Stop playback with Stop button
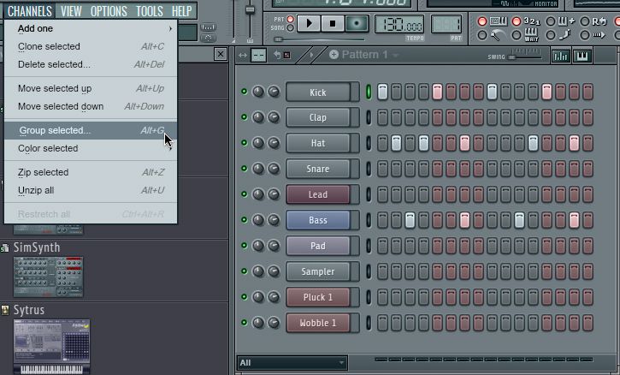 (x=332, y=23)
